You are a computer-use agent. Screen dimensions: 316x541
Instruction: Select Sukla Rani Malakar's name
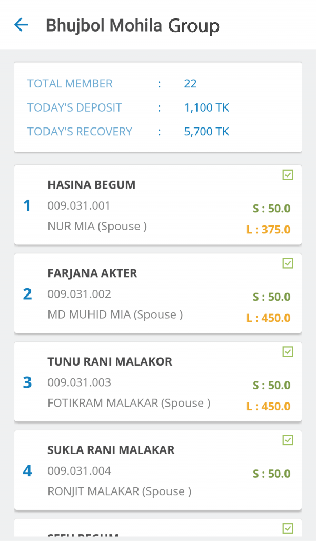point(111,450)
